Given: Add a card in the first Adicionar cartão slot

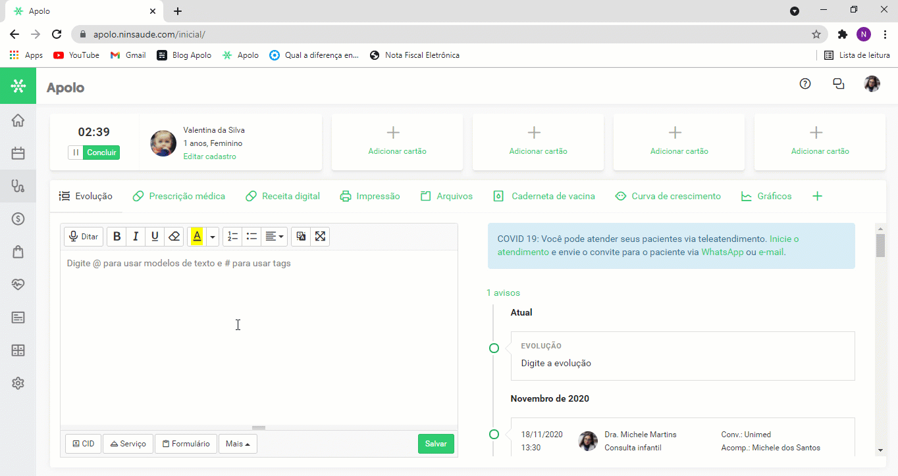Looking at the screenshot, I should 397,142.
